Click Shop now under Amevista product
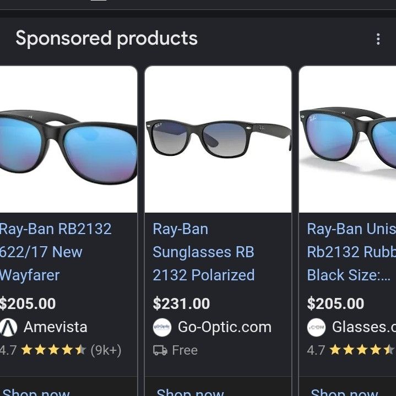 pyautogui.click(x=35, y=392)
